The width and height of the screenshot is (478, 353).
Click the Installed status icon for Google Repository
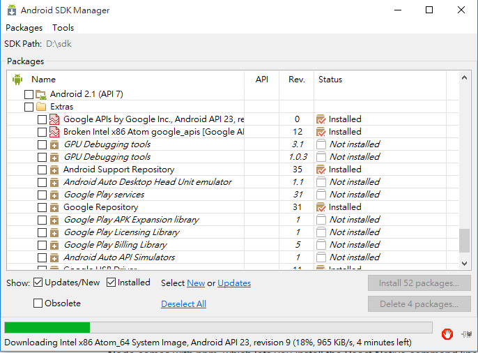pyautogui.click(x=321, y=207)
